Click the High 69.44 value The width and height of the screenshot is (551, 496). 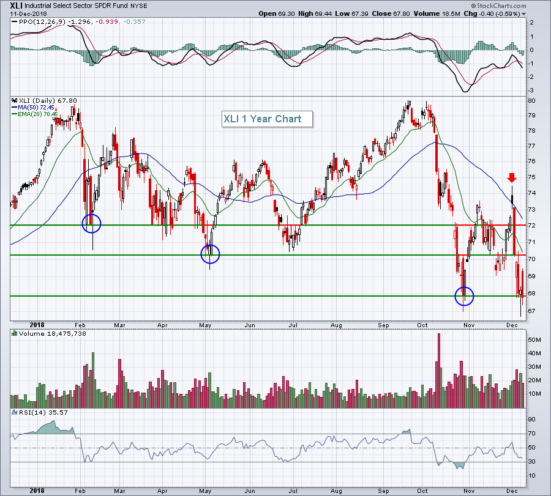point(315,13)
